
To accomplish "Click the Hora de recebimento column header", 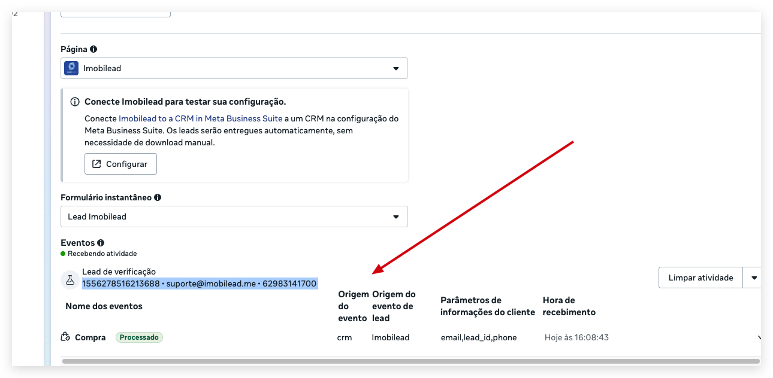I will pos(569,306).
